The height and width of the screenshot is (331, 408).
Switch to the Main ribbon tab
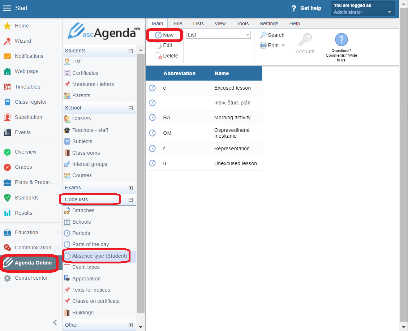[158, 24]
